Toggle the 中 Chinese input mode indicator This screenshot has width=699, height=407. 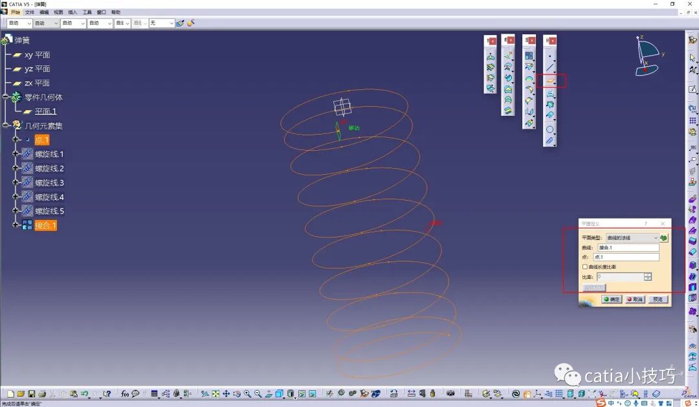pos(611,403)
